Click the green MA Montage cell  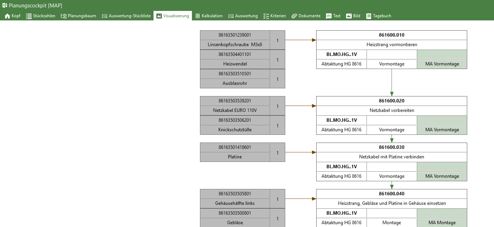(442, 222)
